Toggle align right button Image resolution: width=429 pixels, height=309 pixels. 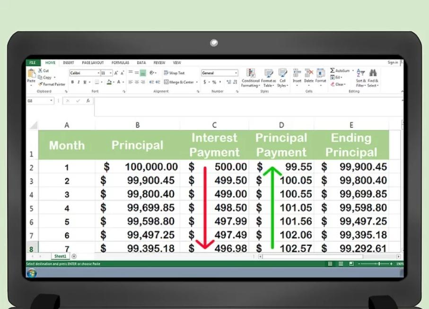(x=143, y=82)
